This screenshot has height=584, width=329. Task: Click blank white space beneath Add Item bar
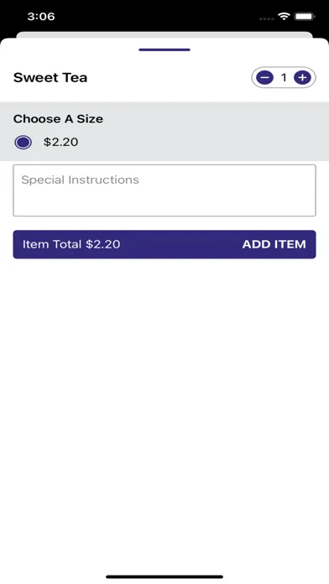[x=164, y=409]
